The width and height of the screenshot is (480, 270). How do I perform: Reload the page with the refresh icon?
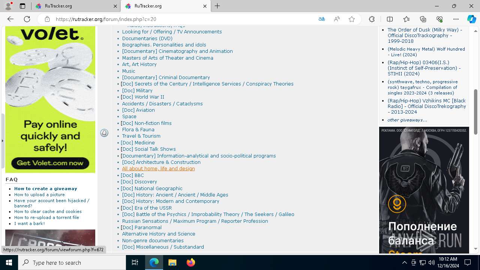pos(27,19)
